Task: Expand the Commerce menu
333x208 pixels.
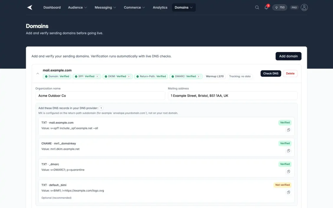Action: (134, 7)
